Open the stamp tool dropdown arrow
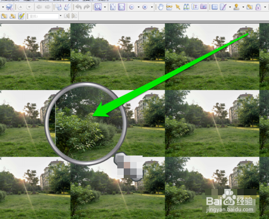This screenshot has height=219, width=269. pyautogui.click(x=243, y=7)
